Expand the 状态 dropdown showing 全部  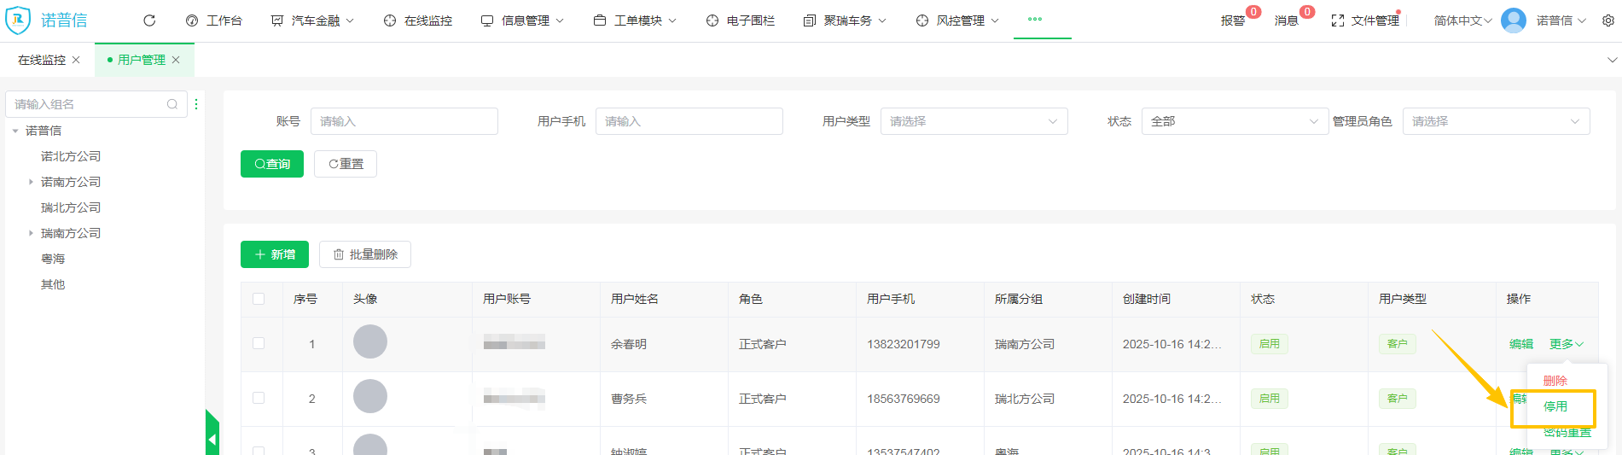click(1234, 121)
